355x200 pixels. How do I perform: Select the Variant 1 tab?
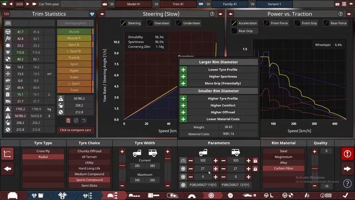coord(274,4)
